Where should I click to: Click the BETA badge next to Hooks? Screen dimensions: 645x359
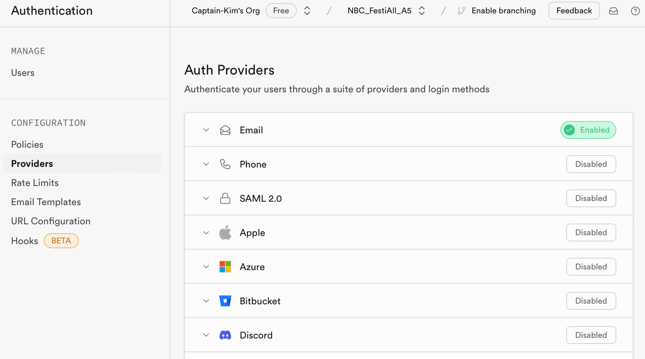coord(61,241)
